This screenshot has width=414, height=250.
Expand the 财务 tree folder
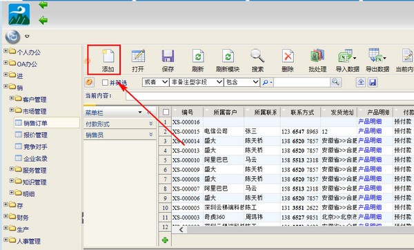pos(6,216)
